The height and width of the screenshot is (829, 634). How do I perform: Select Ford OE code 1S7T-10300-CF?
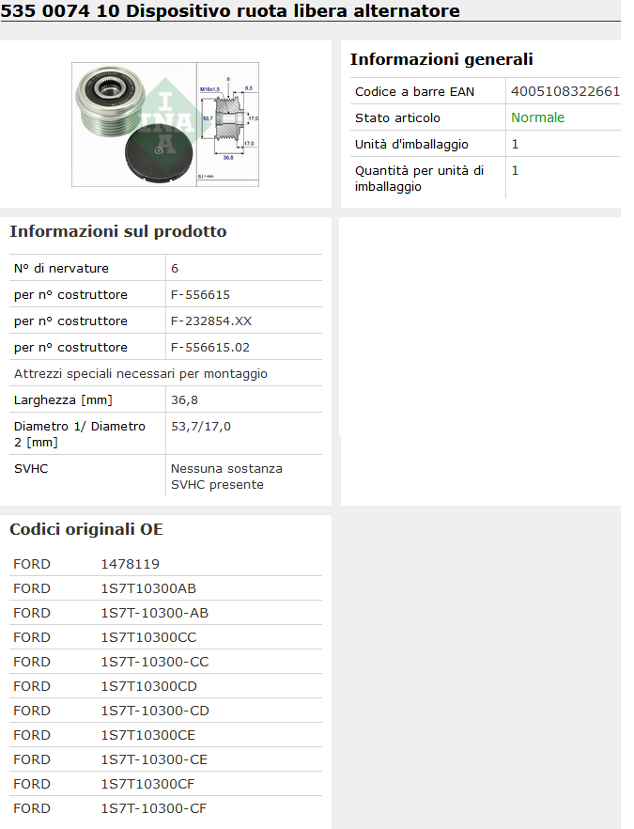(x=154, y=808)
